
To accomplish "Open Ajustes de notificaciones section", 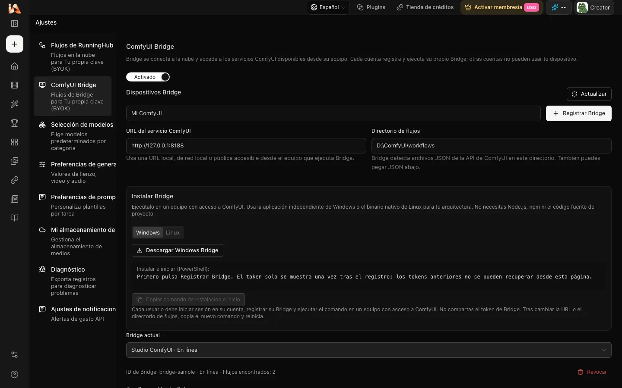I will click(x=73, y=313).
